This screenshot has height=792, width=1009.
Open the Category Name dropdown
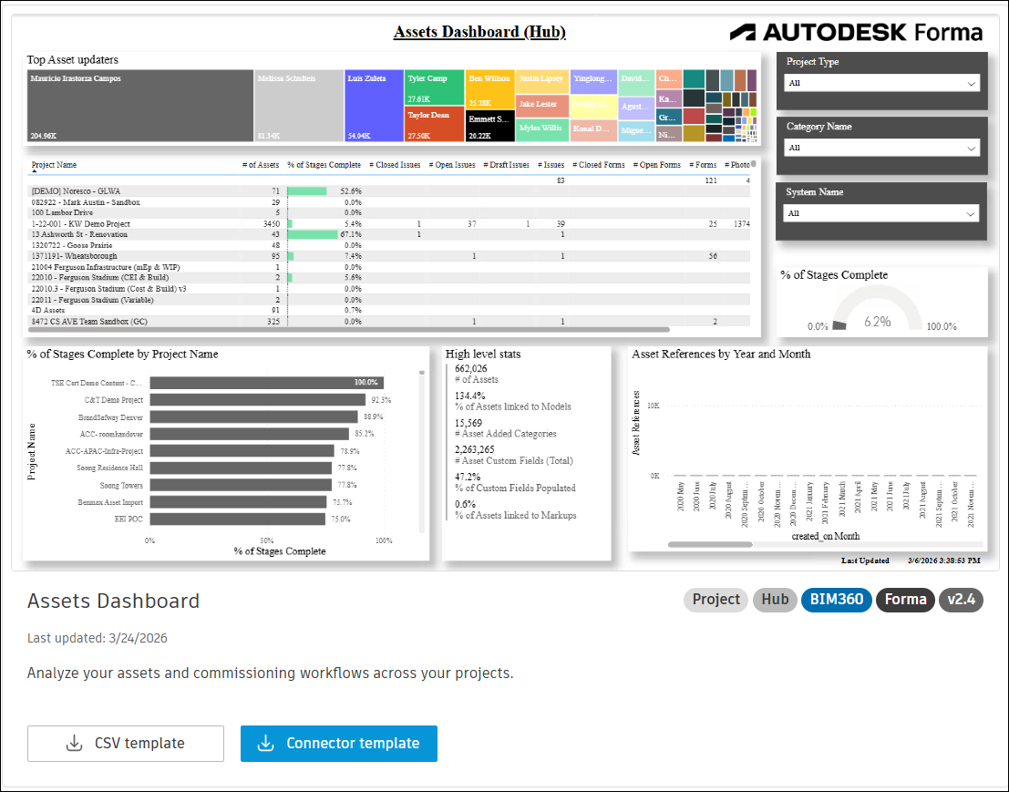[x=881, y=148]
